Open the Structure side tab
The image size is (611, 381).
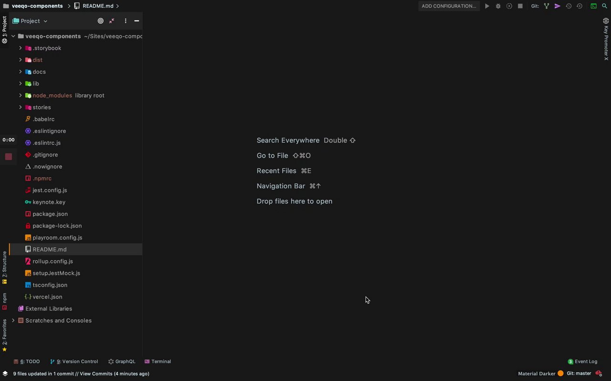click(4, 268)
